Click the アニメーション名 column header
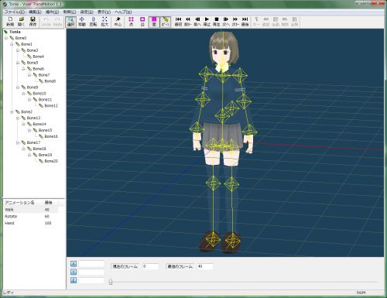387x298 pixels. point(23,202)
